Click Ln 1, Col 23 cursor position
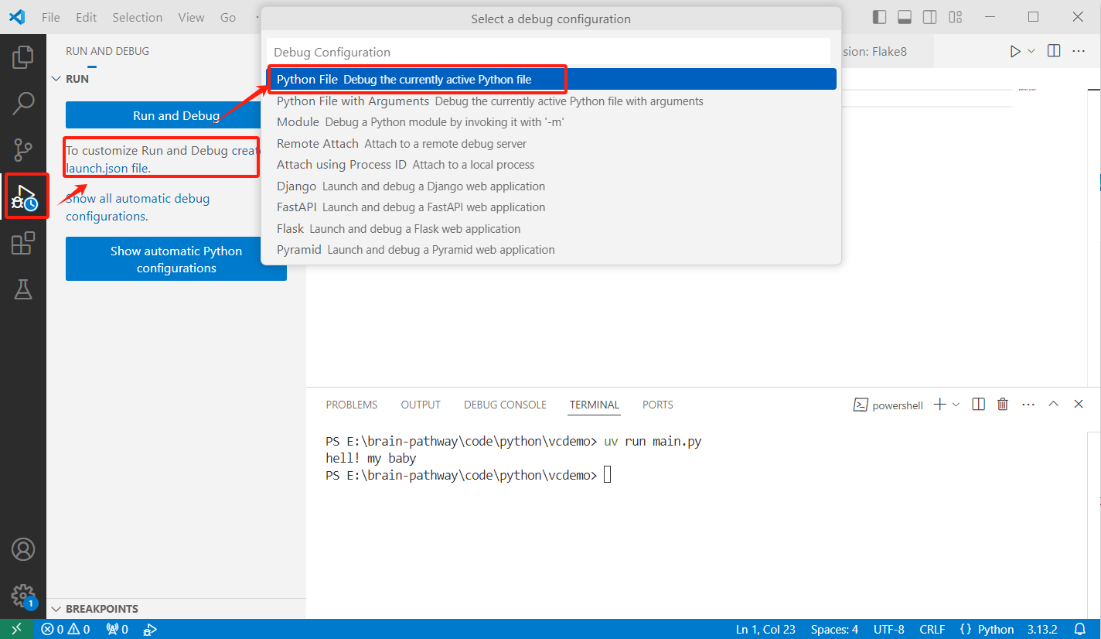 [x=765, y=629]
